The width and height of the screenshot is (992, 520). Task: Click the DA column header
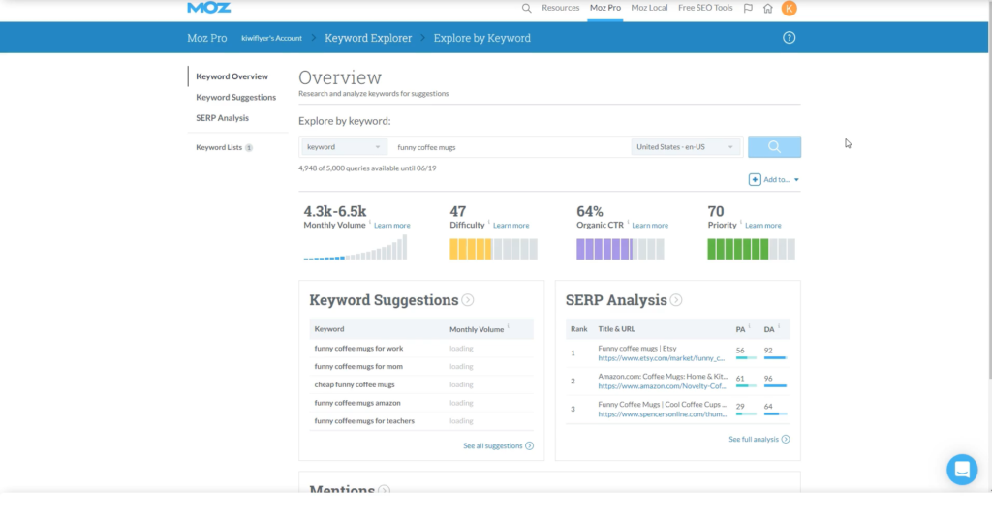click(x=768, y=329)
